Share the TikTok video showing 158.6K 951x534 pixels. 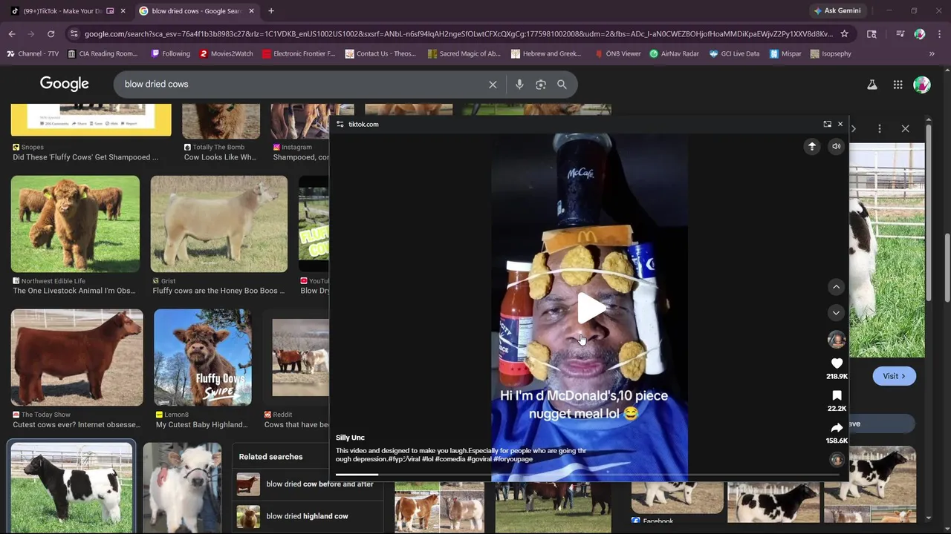(x=837, y=428)
